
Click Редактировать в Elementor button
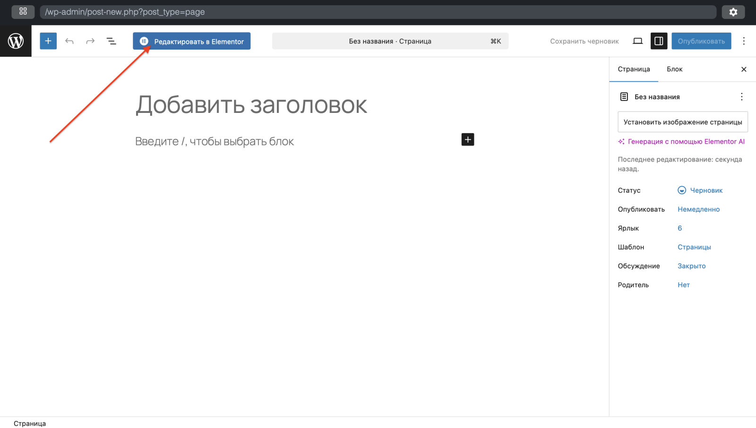tap(191, 41)
